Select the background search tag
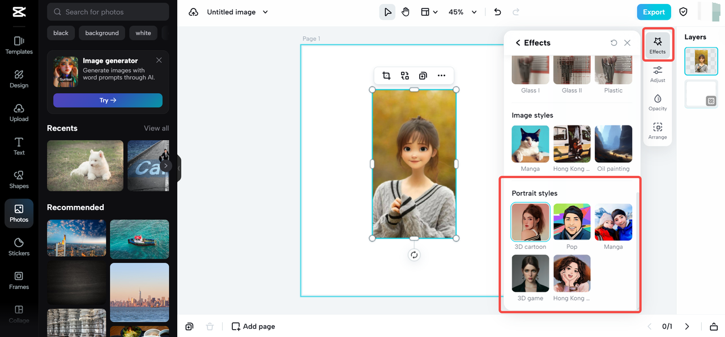Image resolution: width=725 pixels, height=337 pixels. (102, 33)
